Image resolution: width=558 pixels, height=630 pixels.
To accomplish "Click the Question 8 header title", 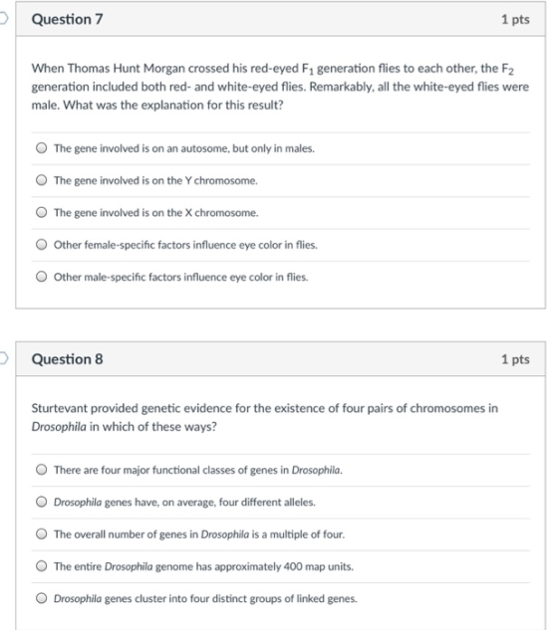I will click(67, 359).
